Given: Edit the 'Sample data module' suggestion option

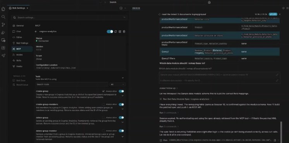Looking at the screenshot, I should coord(277,75).
